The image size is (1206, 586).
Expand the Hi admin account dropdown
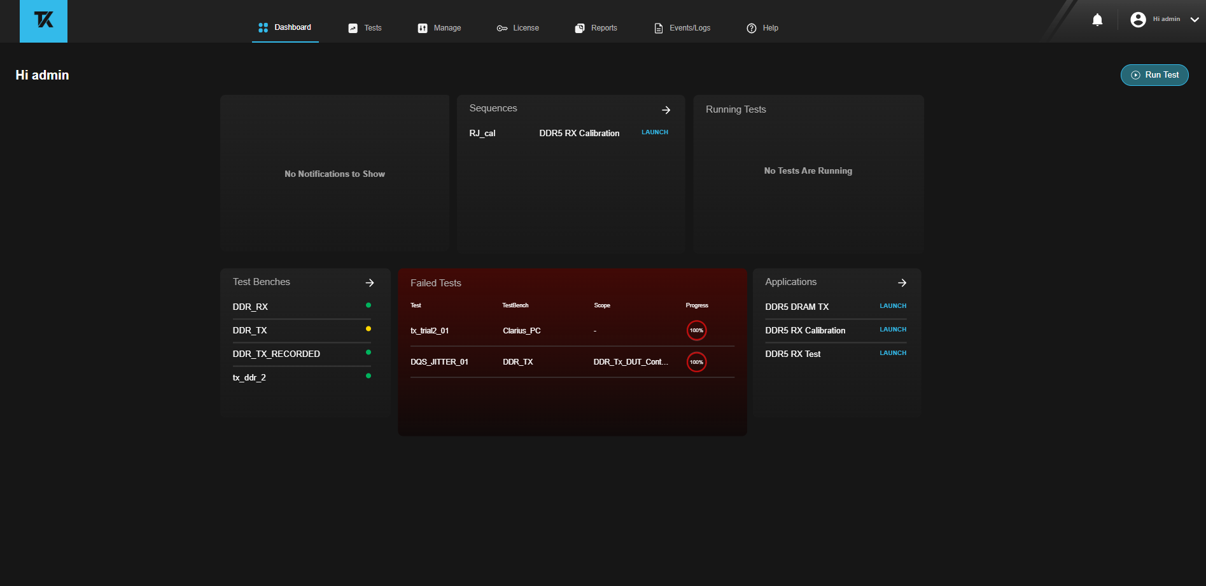tap(1195, 20)
